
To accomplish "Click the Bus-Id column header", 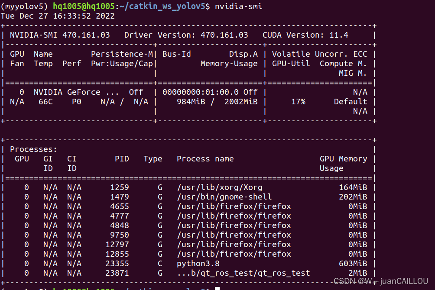I will coord(176,54).
